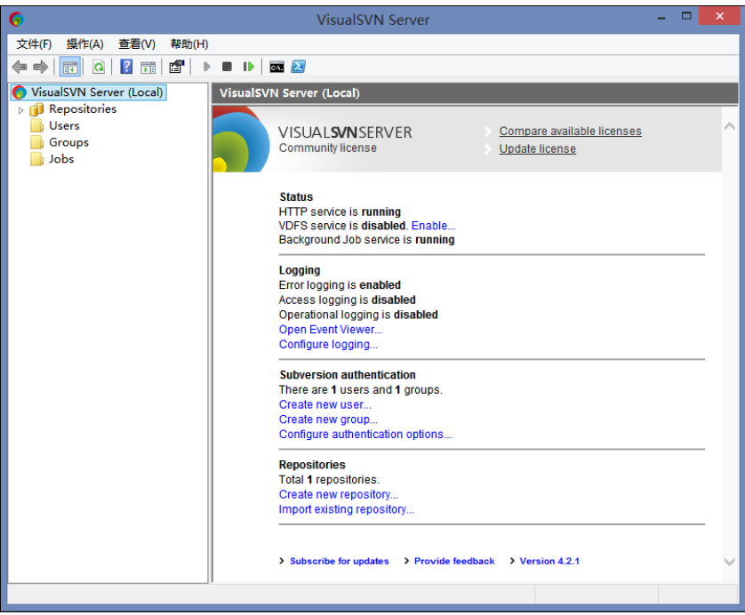The height and width of the screenshot is (615, 745).
Task: Close the VisualSVN Server window
Action: [719, 17]
